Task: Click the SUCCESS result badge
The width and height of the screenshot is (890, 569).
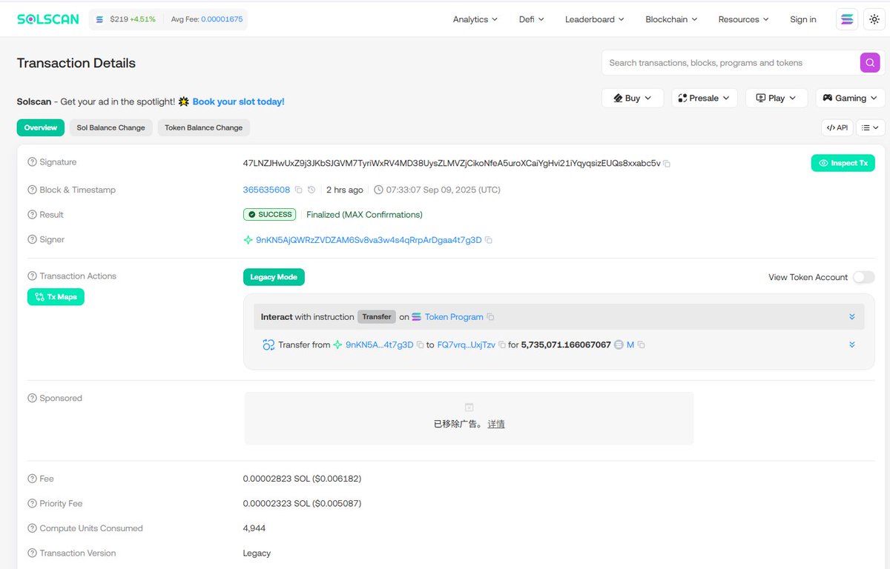Action: click(x=270, y=215)
